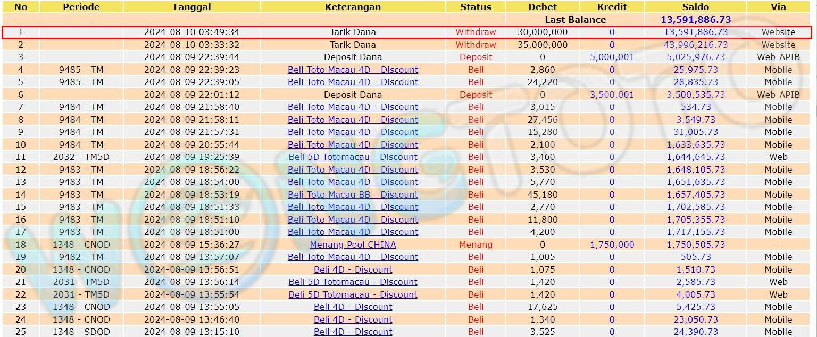Select the 1,750,000 winning credit amount

click(x=612, y=245)
